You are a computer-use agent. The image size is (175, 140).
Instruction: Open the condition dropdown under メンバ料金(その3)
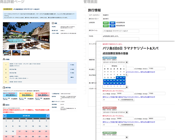(x=111, y=125)
